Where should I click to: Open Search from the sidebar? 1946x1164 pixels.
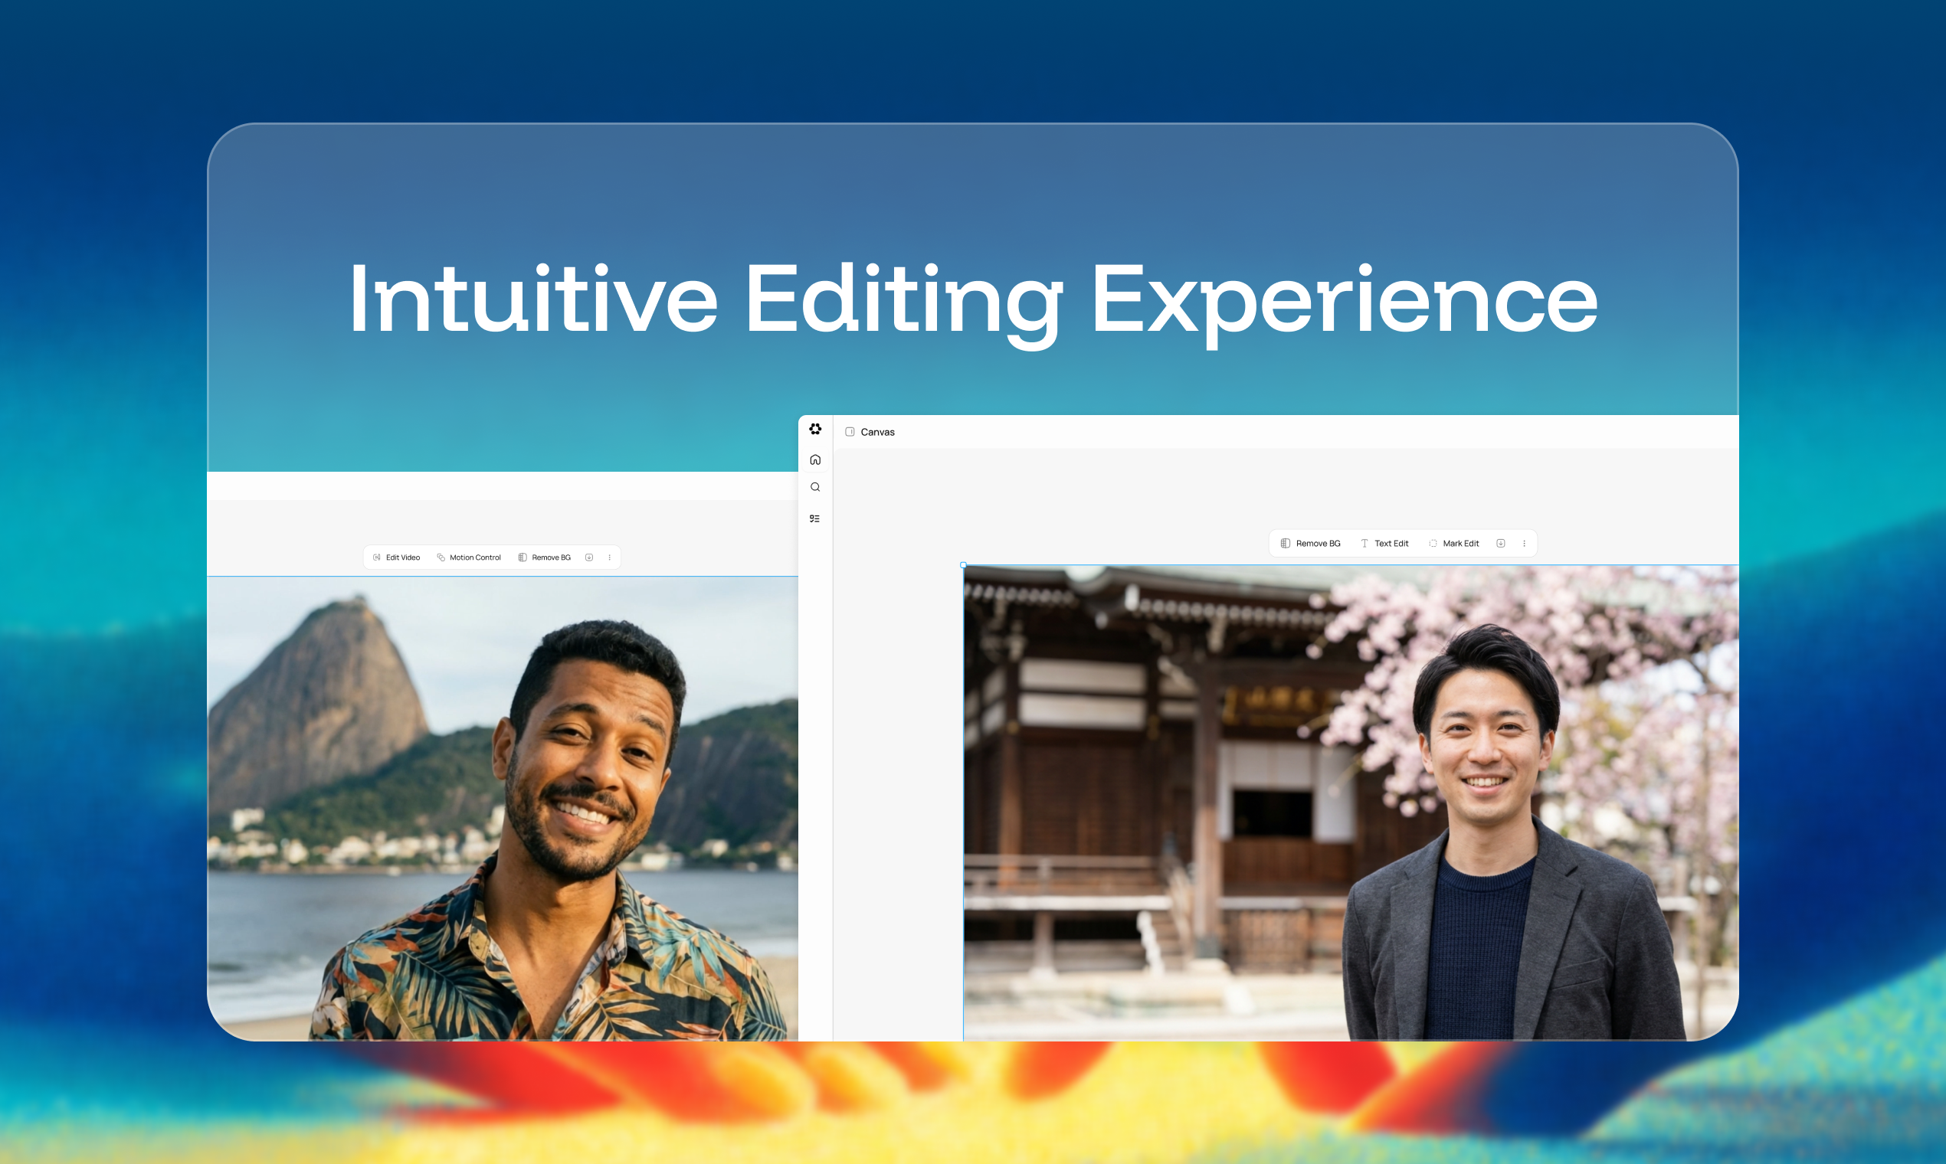coord(815,487)
